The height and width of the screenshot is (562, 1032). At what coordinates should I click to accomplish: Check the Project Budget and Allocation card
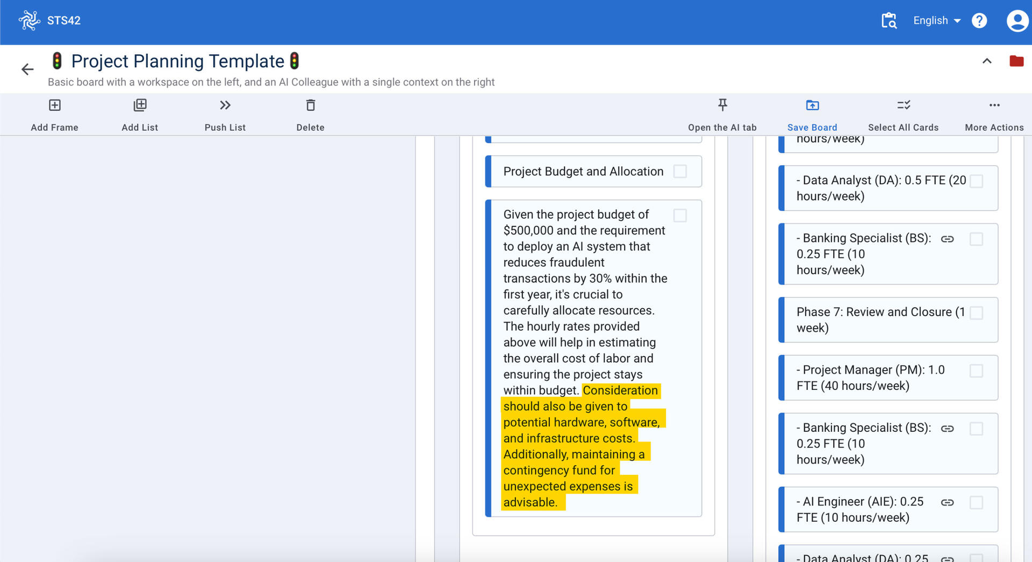(x=680, y=172)
